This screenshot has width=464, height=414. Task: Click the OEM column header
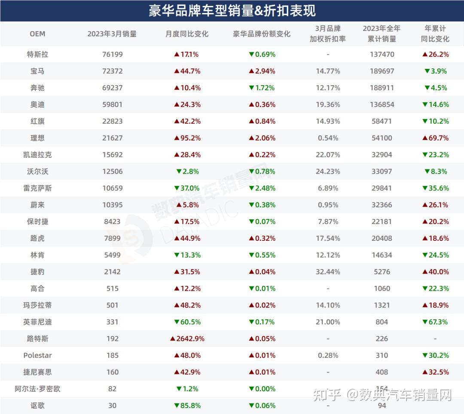37,34
